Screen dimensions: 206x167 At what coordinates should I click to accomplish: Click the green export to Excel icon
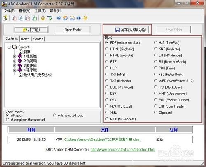pos(34,18)
